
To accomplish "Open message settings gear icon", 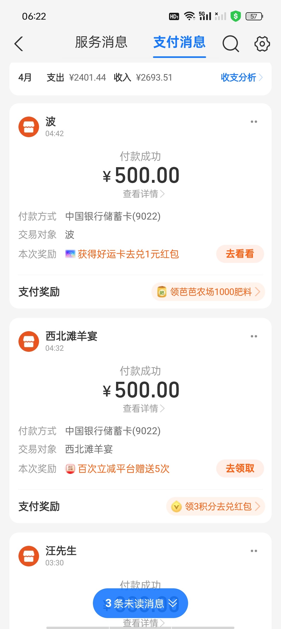I will point(262,44).
